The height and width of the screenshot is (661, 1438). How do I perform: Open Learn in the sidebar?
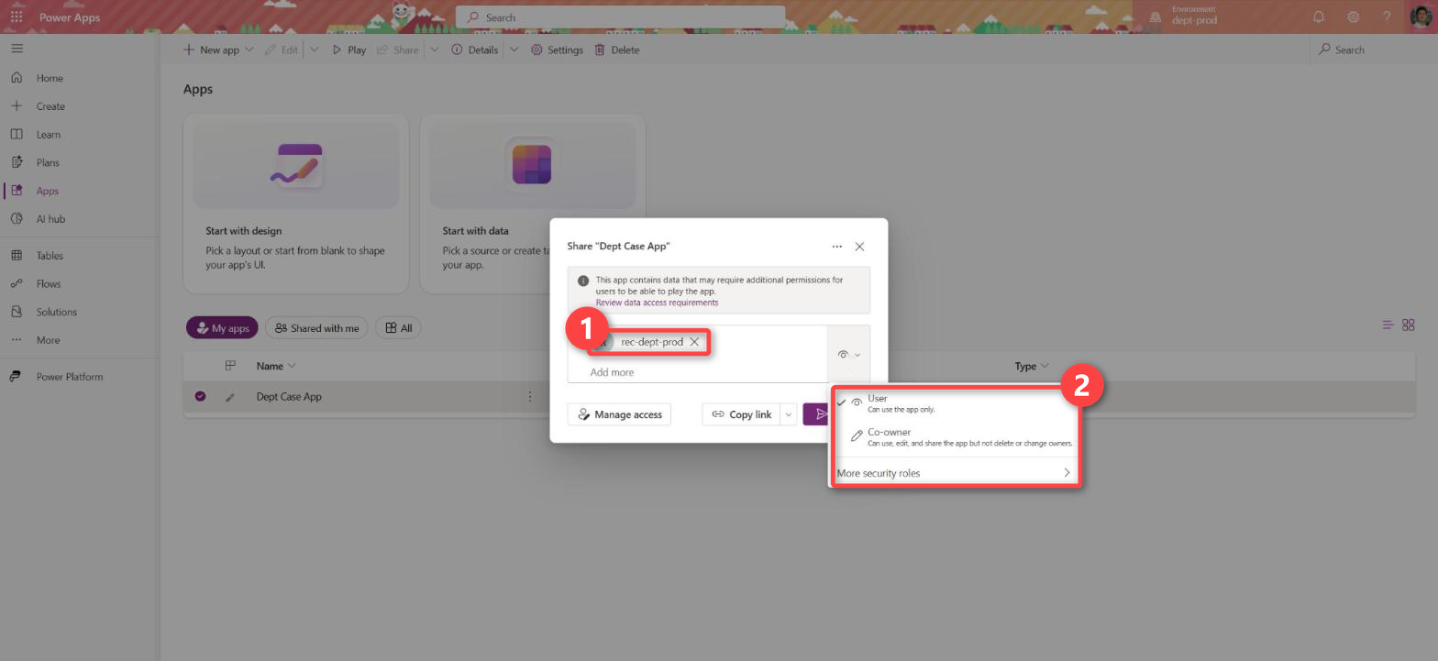(x=49, y=135)
